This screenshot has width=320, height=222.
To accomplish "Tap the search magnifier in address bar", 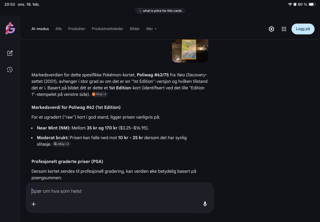I will [140, 11].
